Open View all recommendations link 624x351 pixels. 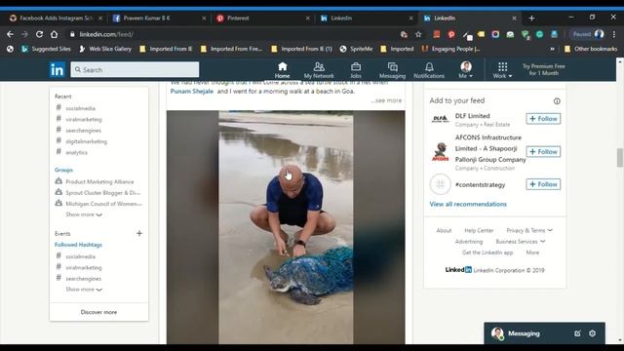(x=468, y=204)
